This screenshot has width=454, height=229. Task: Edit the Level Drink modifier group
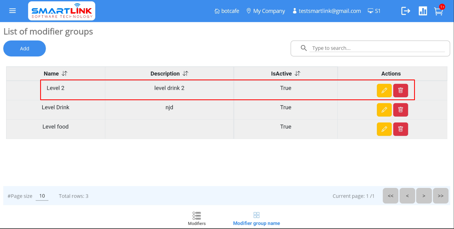[384, 110]
